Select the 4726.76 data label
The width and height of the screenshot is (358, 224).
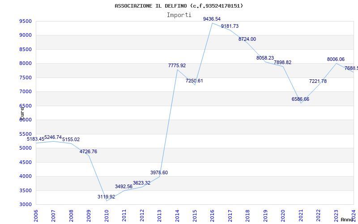click(88, 151)
